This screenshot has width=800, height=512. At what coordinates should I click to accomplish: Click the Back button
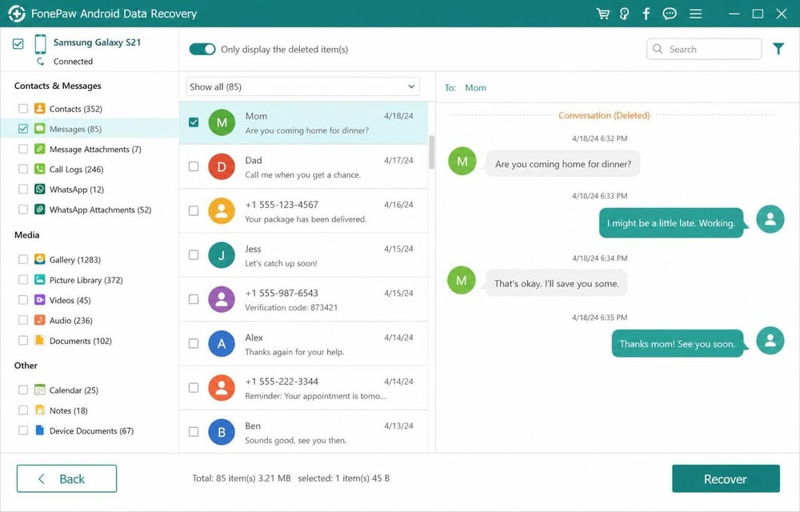[x=66, y=478]
